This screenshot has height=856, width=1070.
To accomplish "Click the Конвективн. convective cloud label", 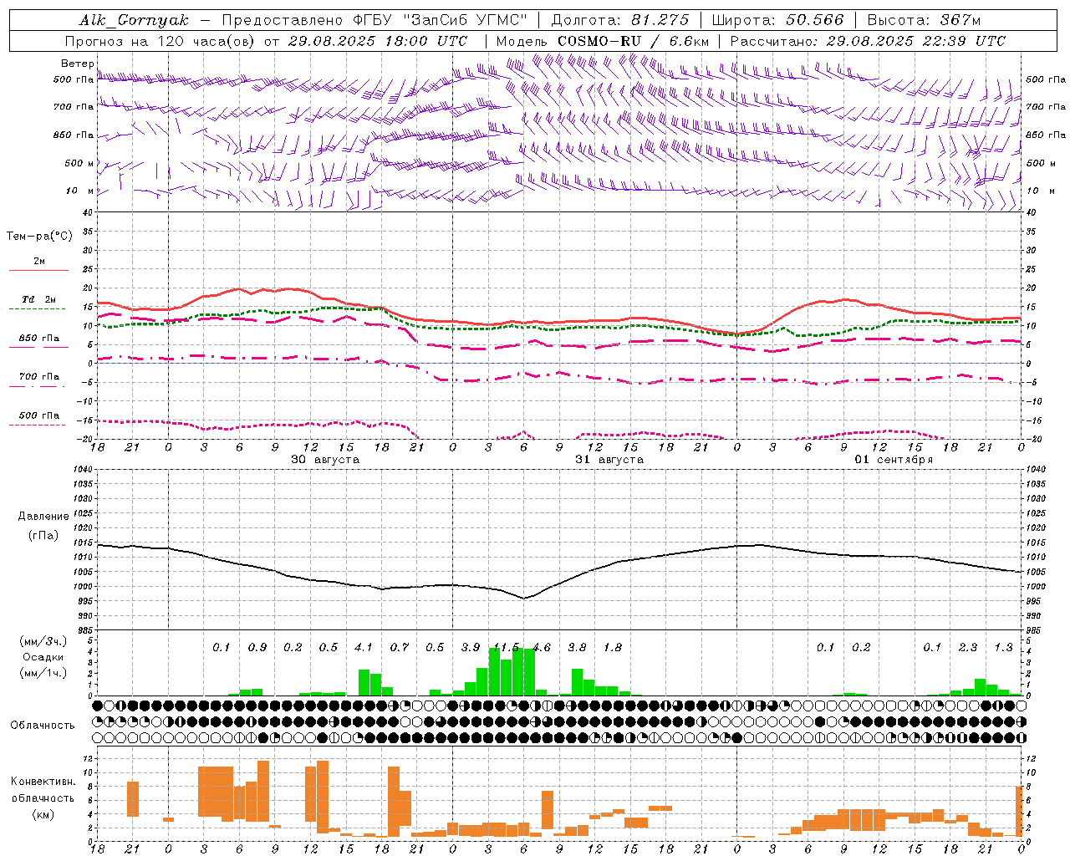I will pos(43,782).
